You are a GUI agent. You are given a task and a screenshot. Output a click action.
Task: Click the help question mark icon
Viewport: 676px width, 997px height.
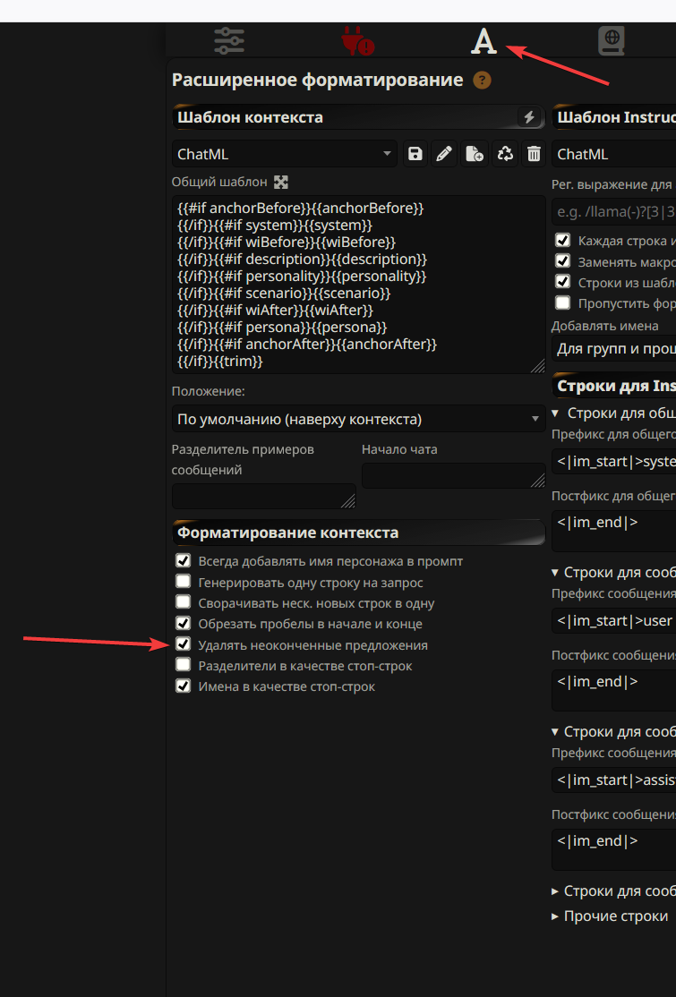coord(482,81)
